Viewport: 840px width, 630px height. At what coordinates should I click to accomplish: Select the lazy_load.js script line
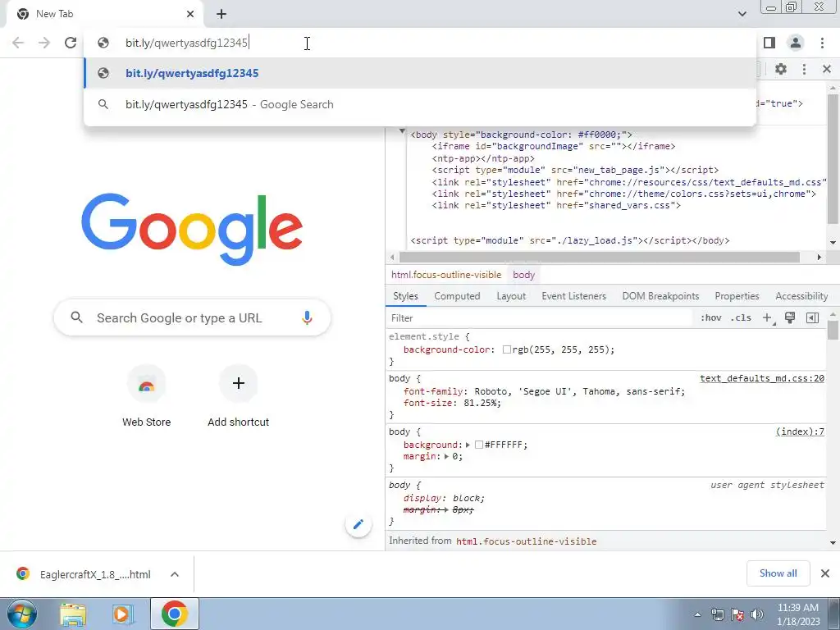[570, 240]
